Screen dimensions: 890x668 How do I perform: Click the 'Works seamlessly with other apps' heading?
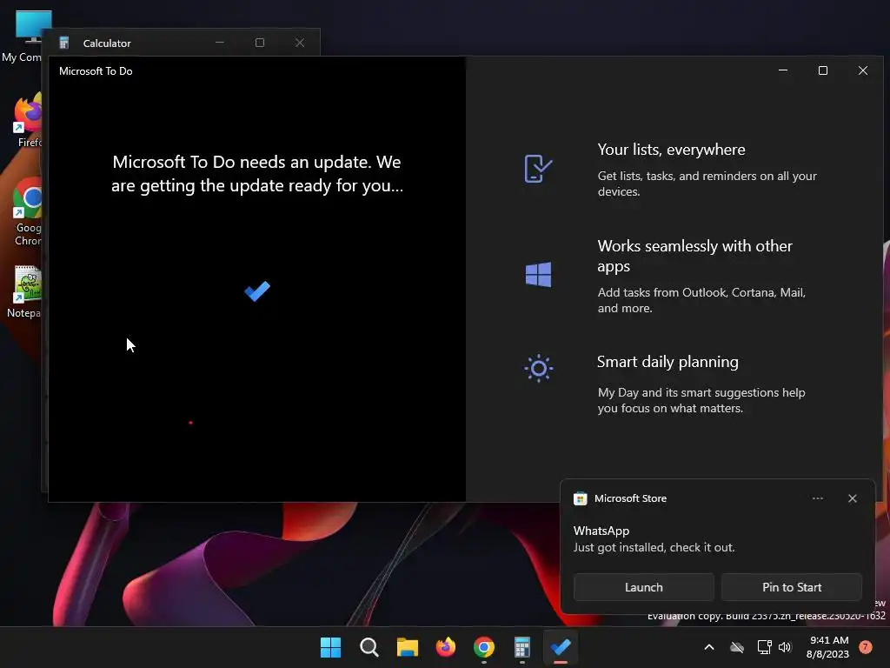694,256
